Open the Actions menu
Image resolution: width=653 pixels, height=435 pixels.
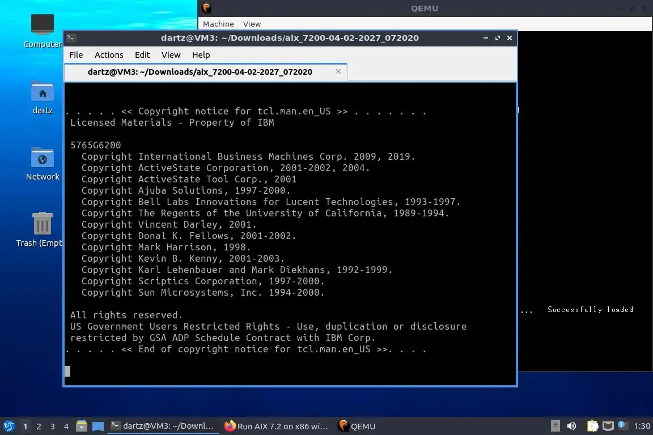pyautogui.click(x=109, y=55)
